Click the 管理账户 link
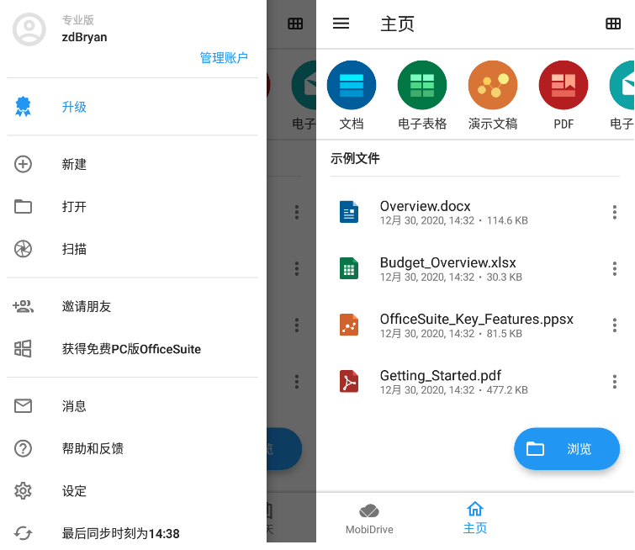The image size is (635, 550). [x=224, y=58]
